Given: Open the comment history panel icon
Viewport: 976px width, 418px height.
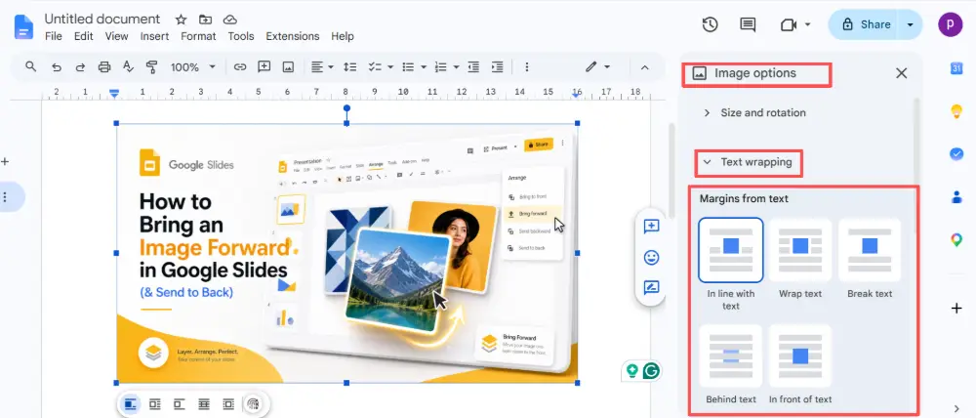Looking at the screenshot, I should (x=748, y=24).
